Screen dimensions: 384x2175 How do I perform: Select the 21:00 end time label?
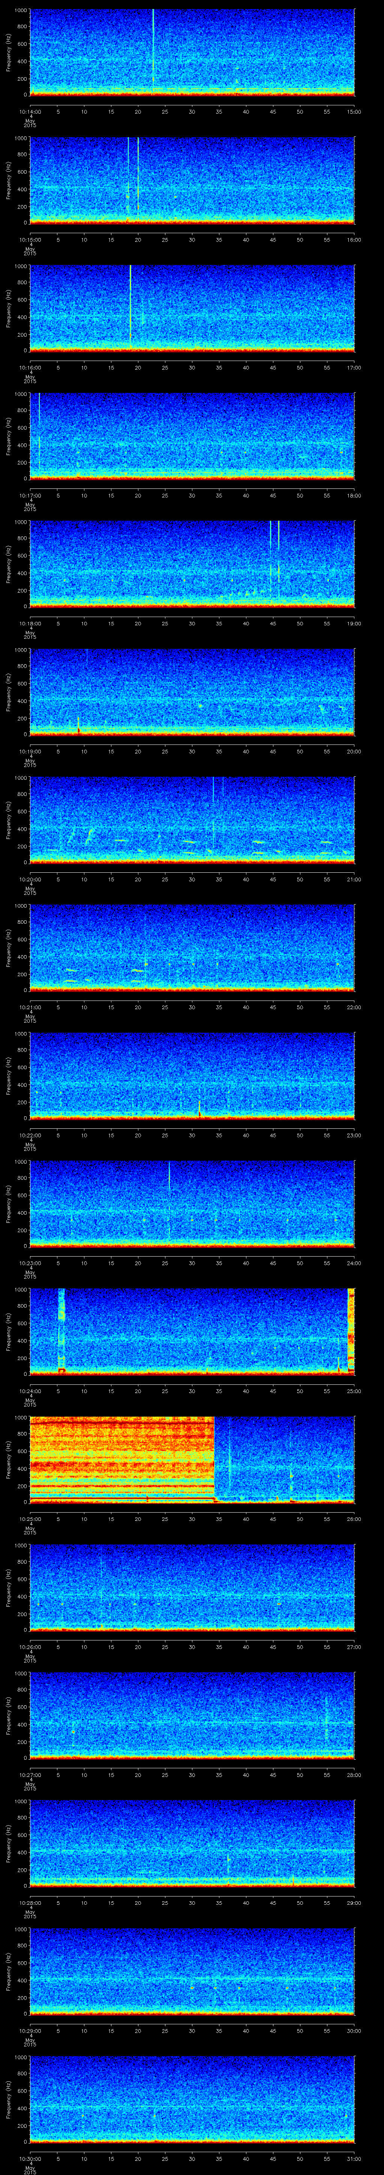[x=354, y=879]
